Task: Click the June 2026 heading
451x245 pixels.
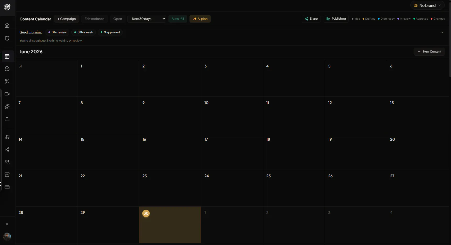Action: (31, 52)
